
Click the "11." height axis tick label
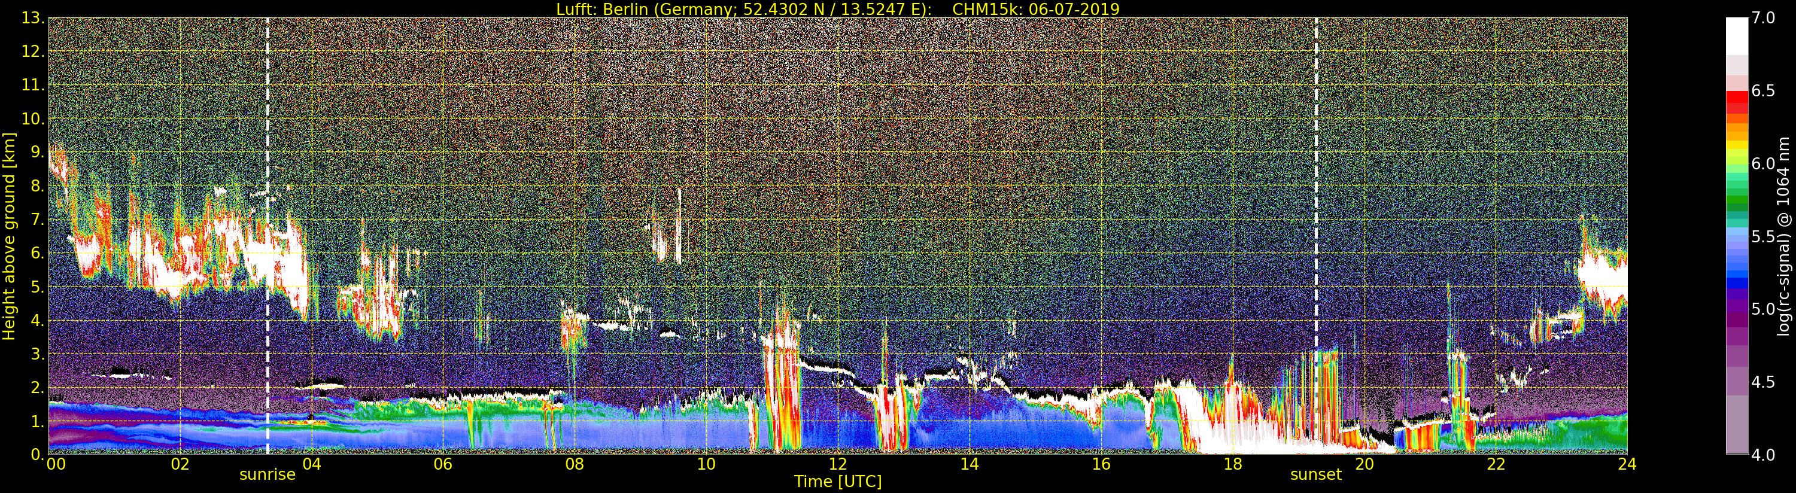point(34,85)
